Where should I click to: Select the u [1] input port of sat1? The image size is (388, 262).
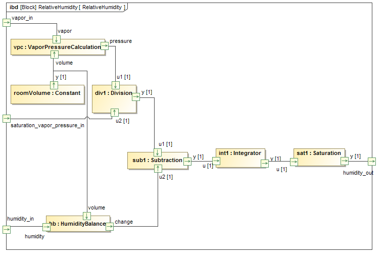pos(294,162)
